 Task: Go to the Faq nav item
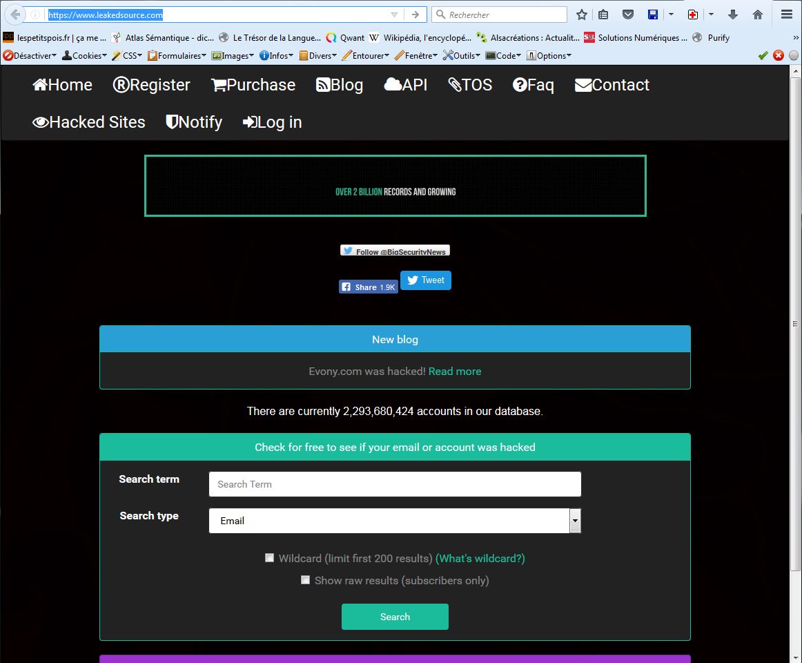(533, 85)
